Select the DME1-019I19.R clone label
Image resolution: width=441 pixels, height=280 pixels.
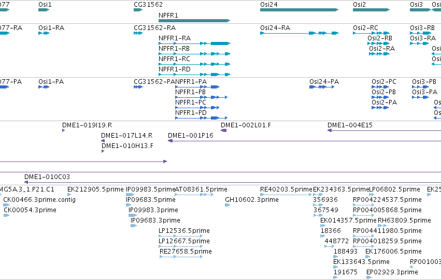point(87,125)
